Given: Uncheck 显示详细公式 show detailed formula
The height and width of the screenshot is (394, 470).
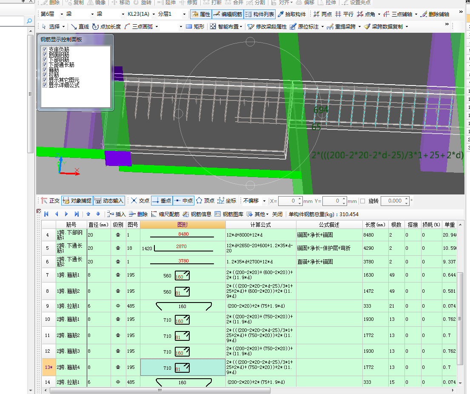Looking at the screenshot, I should 45,85.
